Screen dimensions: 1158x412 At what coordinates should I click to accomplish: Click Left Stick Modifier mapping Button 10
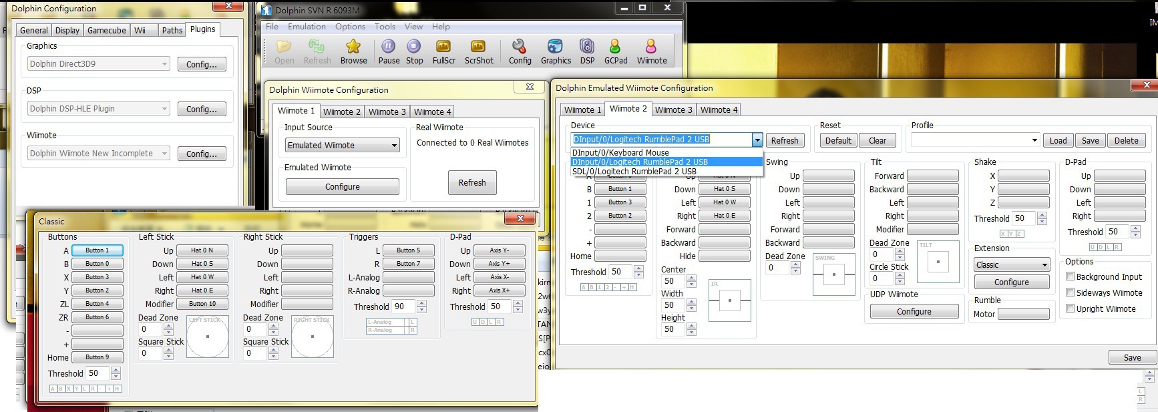202,304
